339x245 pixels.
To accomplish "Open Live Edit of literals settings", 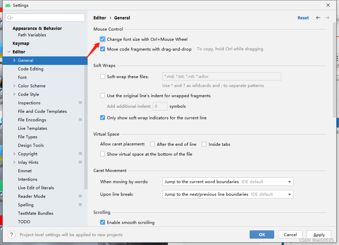I will click(x=36, y=188).
